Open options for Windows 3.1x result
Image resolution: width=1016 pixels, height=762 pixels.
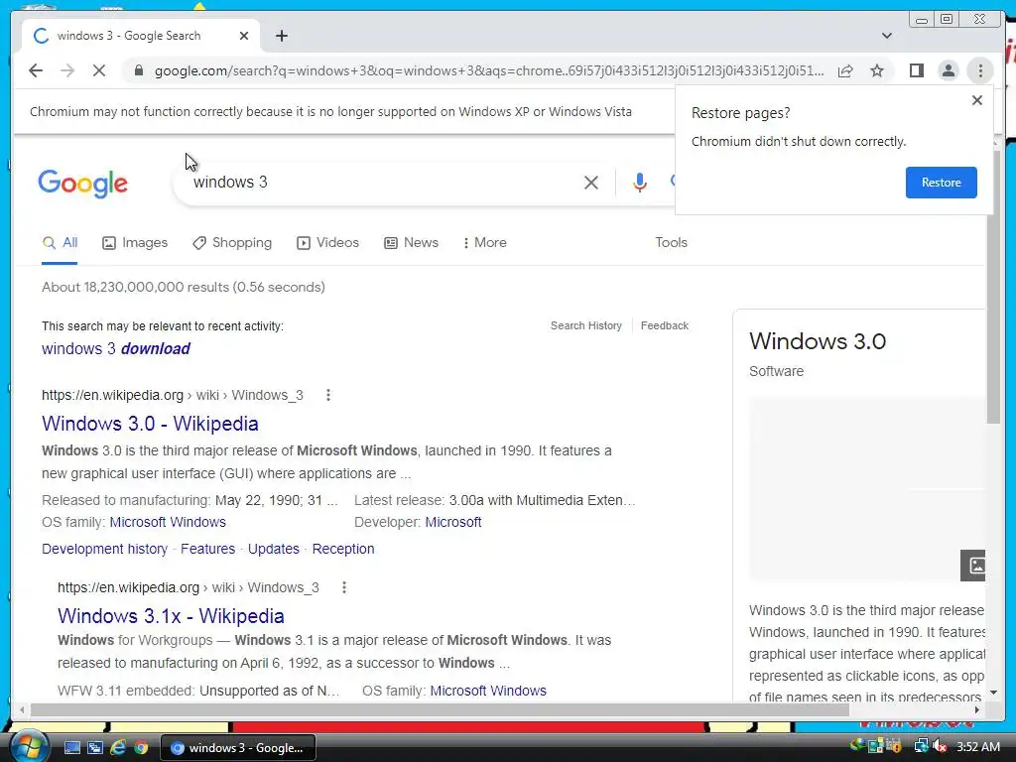344,587
